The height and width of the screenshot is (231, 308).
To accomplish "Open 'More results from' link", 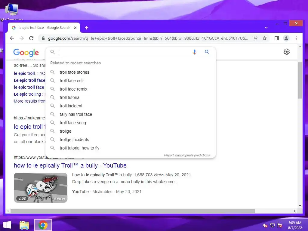I will click(29, 101).
